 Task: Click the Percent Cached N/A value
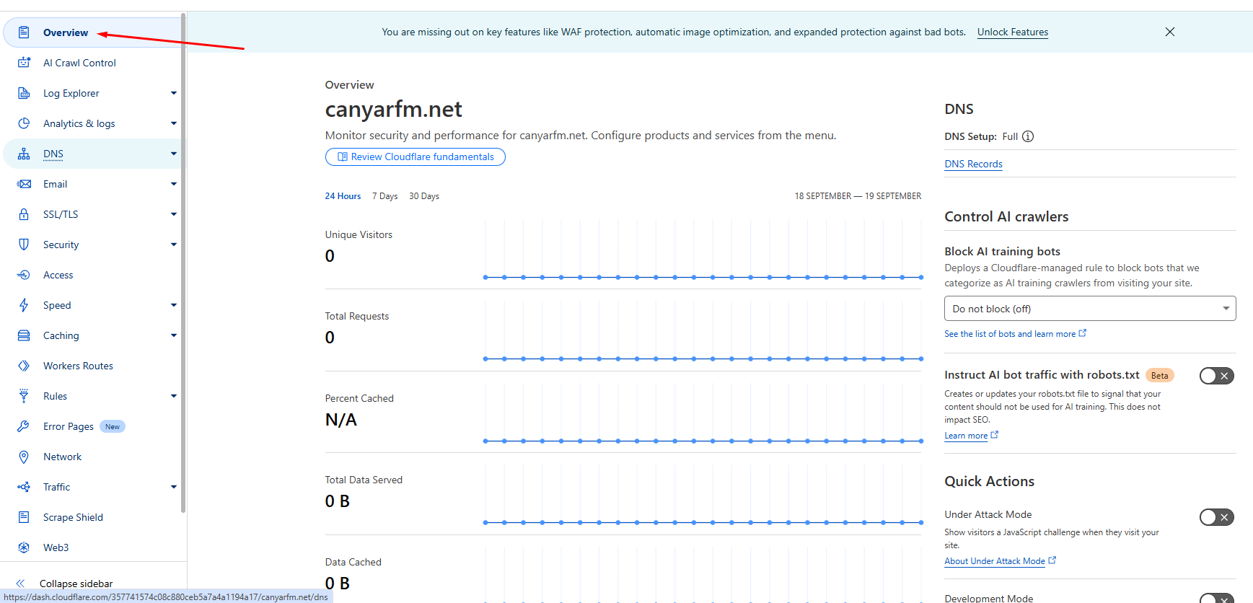[x=340, y=419]
